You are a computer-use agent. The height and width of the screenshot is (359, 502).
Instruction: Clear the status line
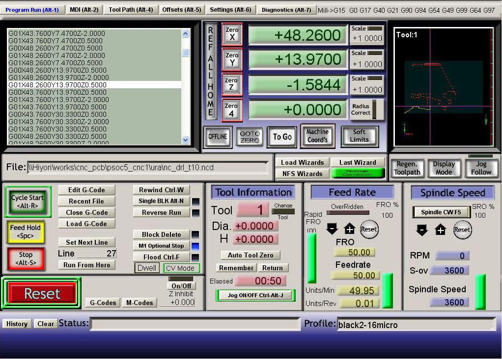(x=46, y=324)
